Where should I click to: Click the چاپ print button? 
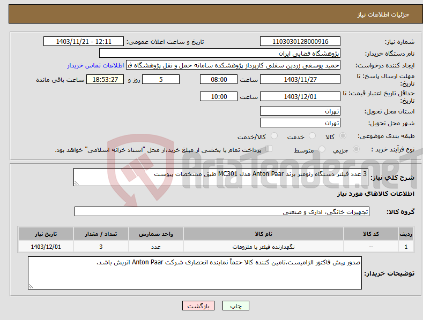click(x=236, y=306)
